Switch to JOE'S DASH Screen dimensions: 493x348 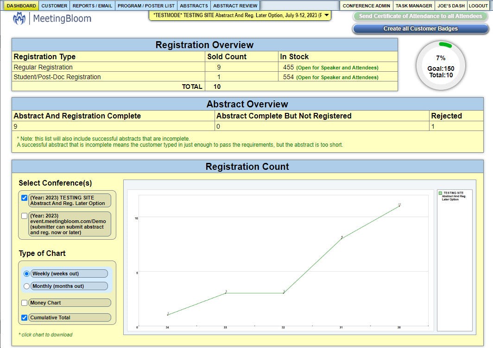tap(450, 6)
